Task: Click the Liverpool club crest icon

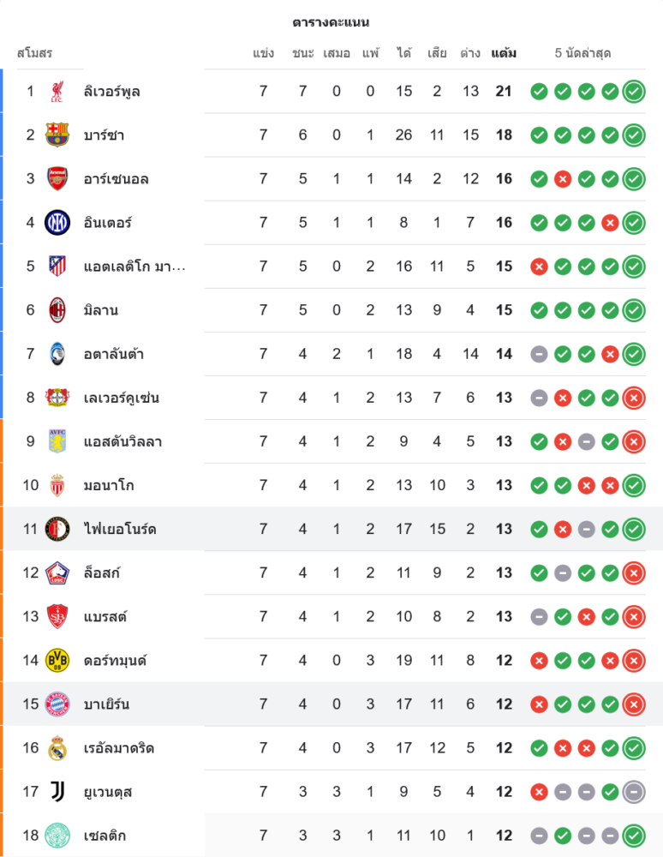Action: [57, 92]
